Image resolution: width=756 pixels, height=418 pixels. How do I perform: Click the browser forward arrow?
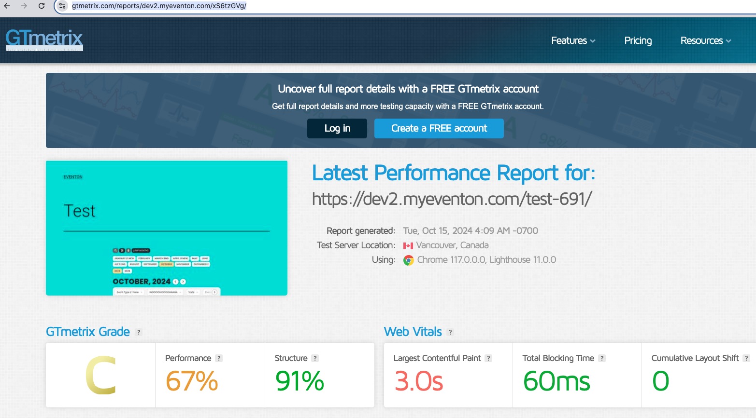pos(24,6)
